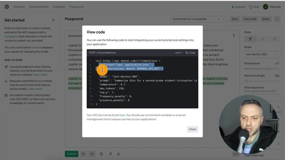Screen dimensions: 285x160
Task: Open the Examples page
Action: coord(59,7)
